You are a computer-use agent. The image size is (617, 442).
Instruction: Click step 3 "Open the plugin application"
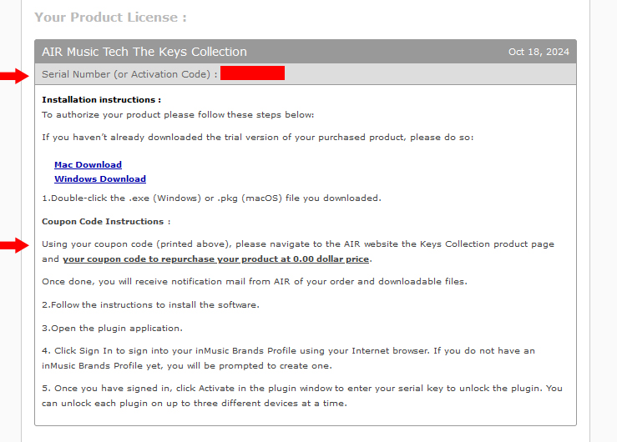(x=112, y=328)
